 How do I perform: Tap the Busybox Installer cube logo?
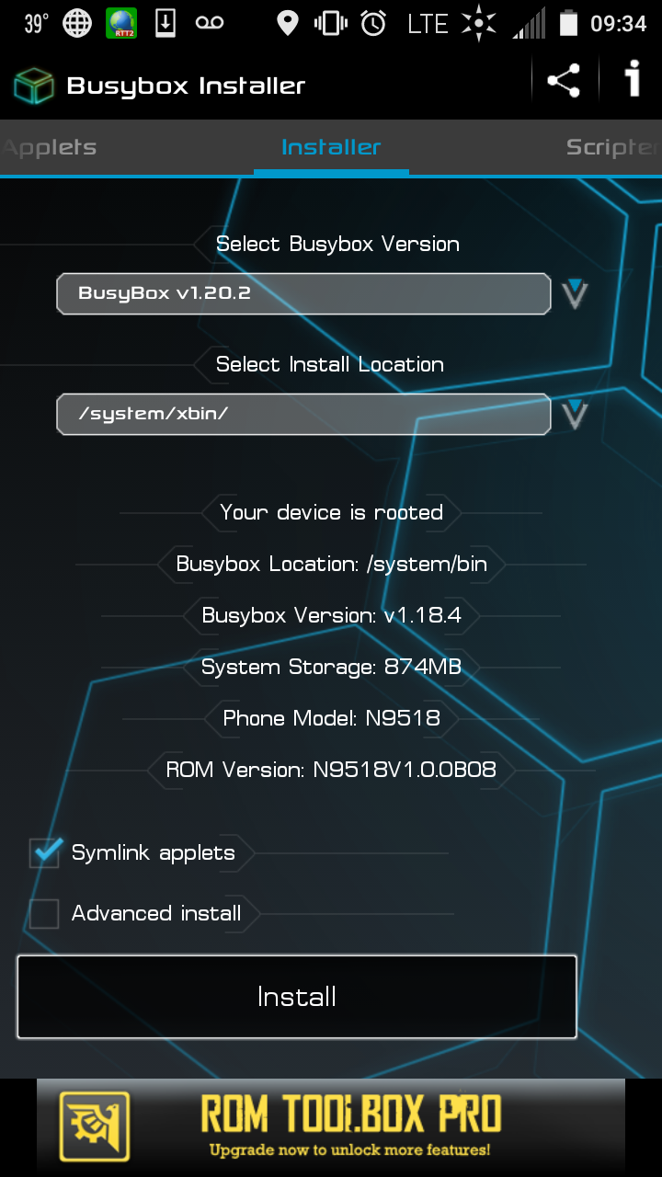[x=34, y=86]
